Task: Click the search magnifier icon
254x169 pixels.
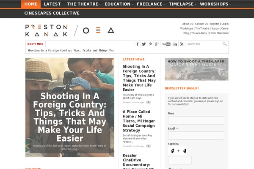Action: coord(225,44)
